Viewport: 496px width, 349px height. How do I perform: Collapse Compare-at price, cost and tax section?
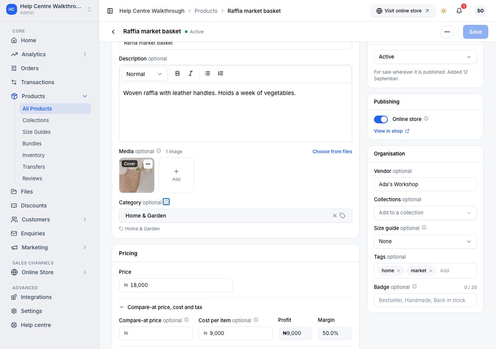coord(161,307)
